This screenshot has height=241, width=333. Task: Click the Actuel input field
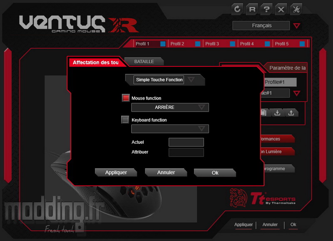[186, 142]
